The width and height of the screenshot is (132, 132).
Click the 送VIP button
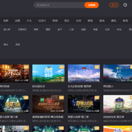coord(114,5)
